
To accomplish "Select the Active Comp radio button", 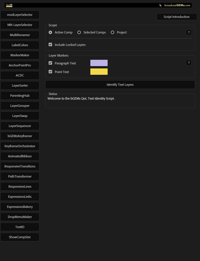I will (x=51, y=32).
